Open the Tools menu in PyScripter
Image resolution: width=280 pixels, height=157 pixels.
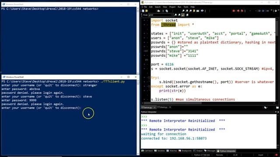pyautogui.click(x=186, y=7)
